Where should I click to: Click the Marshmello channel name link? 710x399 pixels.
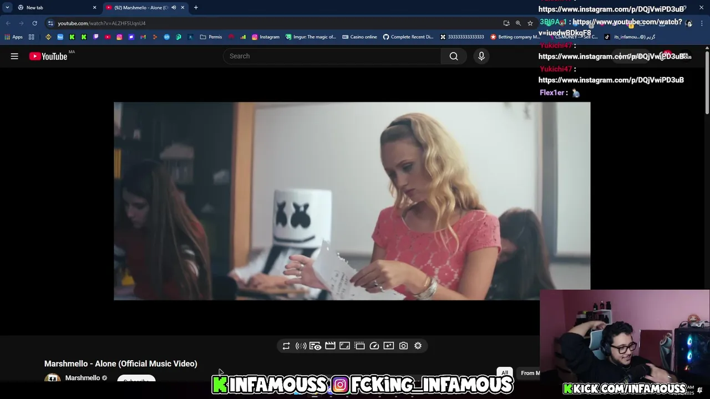[83, 378]
